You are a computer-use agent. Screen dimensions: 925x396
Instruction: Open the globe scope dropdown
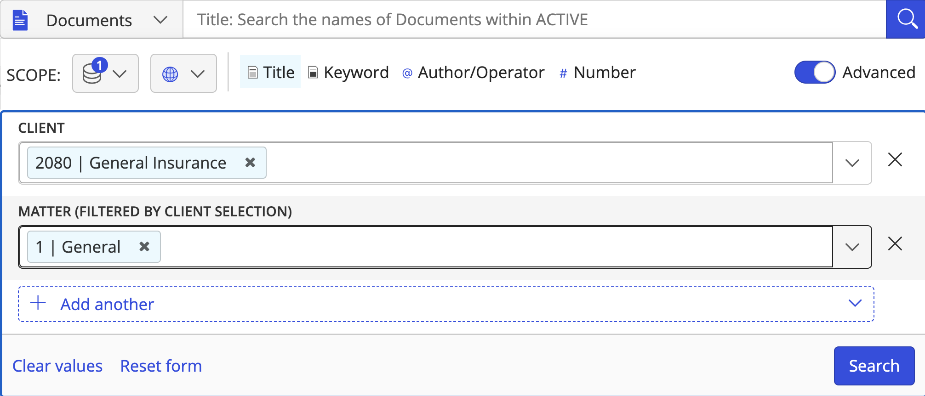(x=183, y=74)
